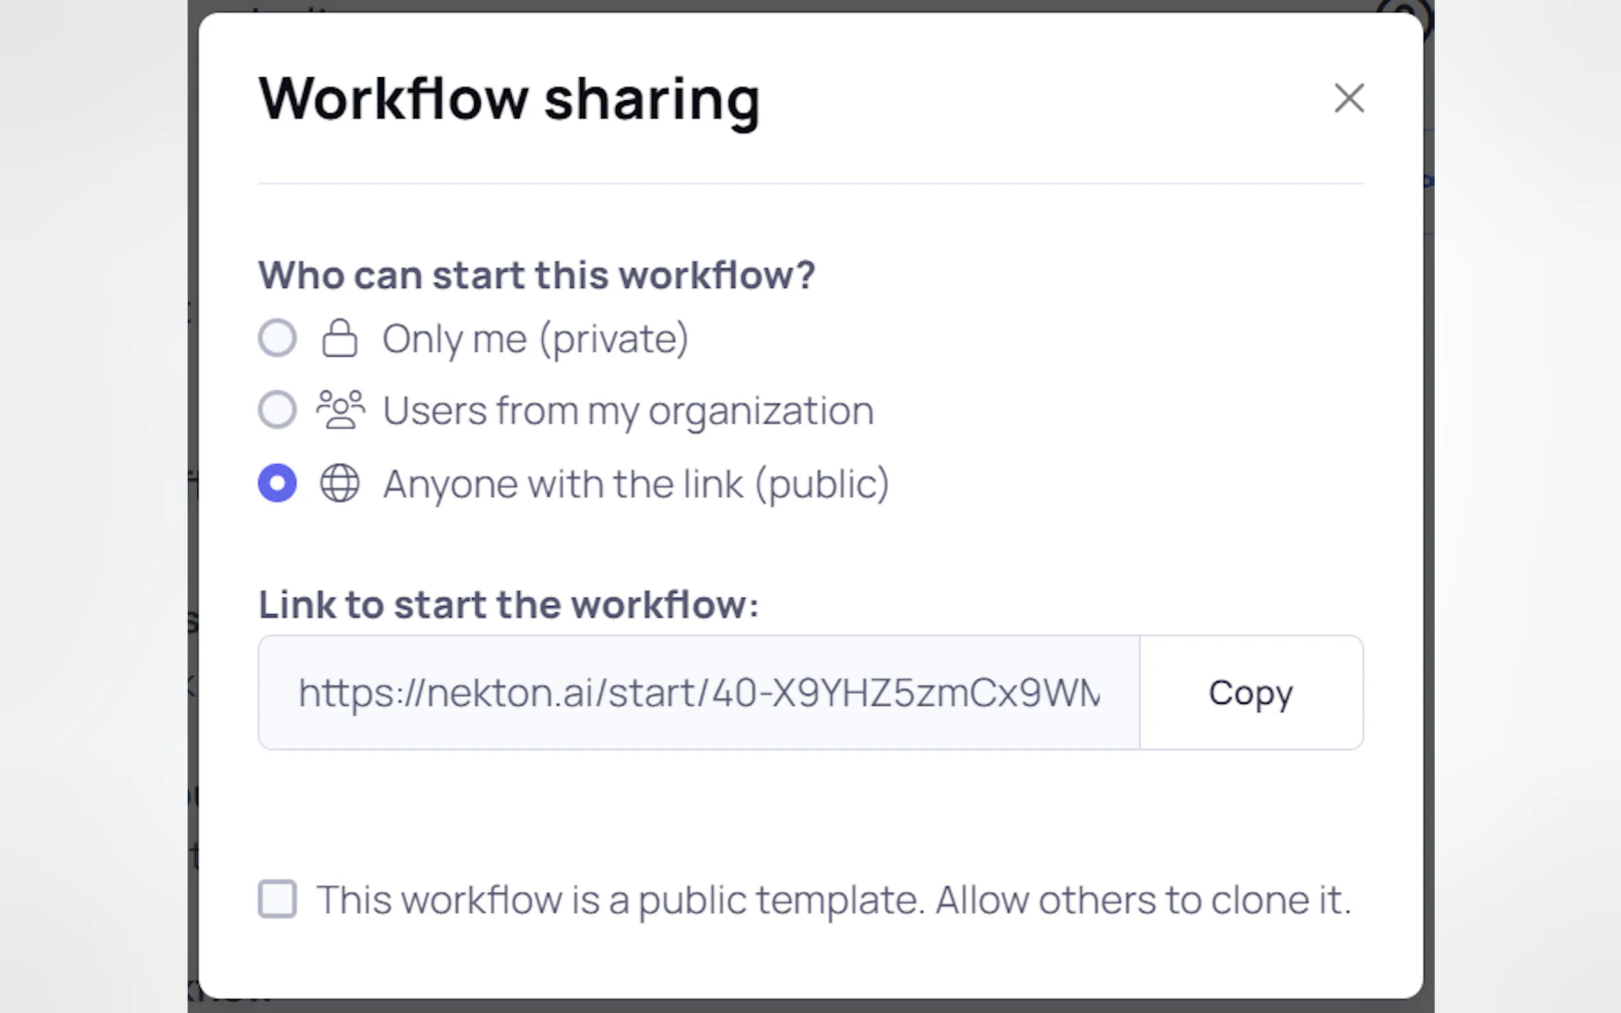The width and height of the screenshot is (1621, 1013).
Task: Click the group of people icon
Action: pos(340,410)
